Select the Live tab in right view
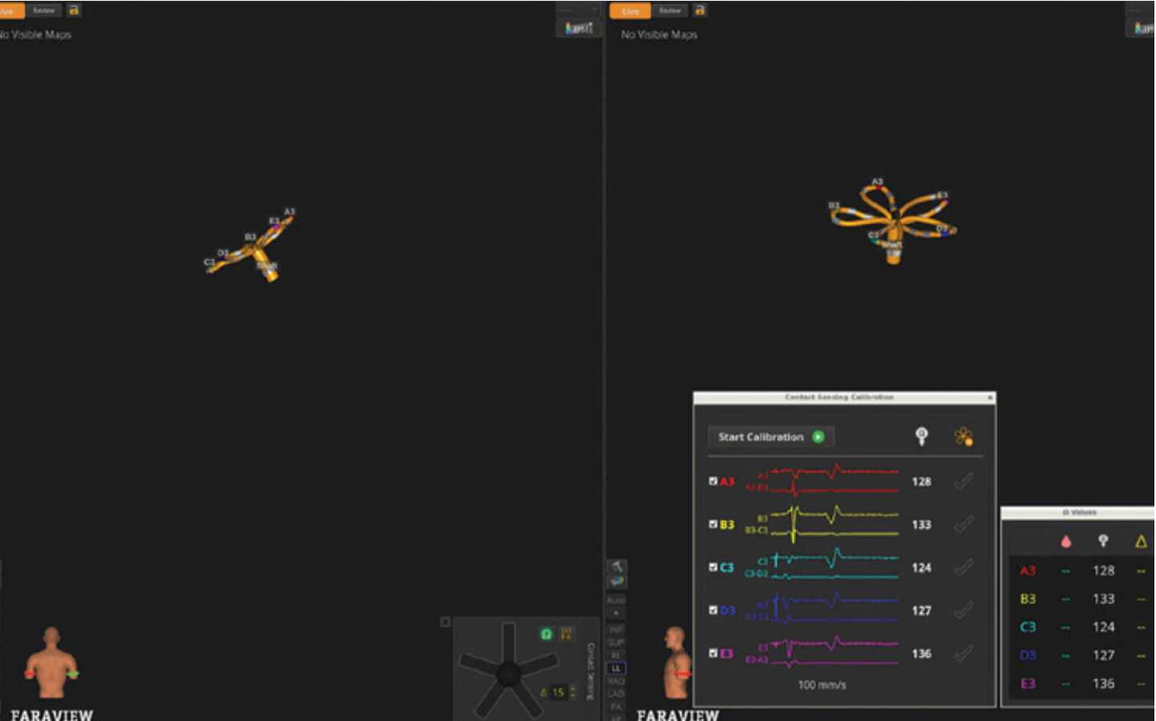The height and width of the screenshot is (721, 1156). point(630,10)
